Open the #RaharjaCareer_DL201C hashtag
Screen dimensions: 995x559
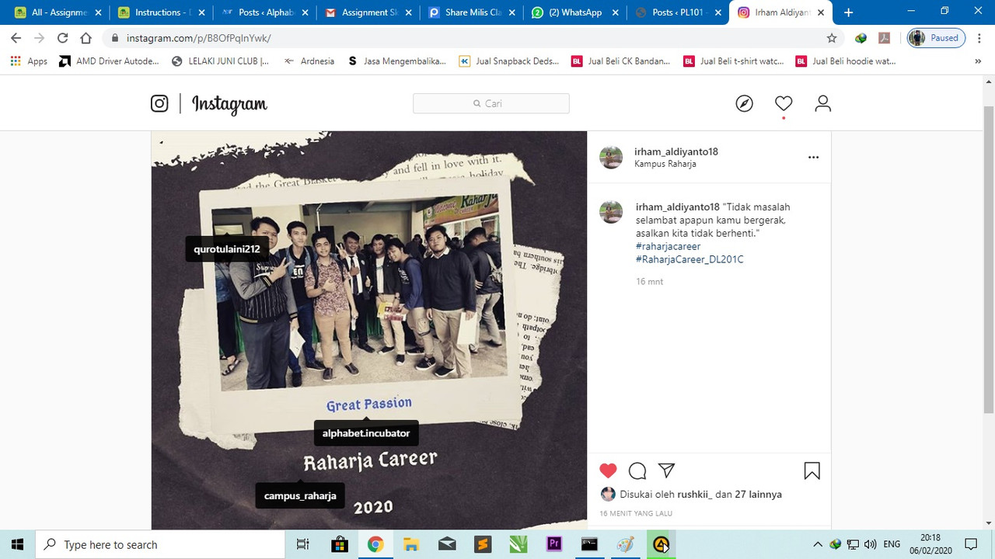pos(690,259)
